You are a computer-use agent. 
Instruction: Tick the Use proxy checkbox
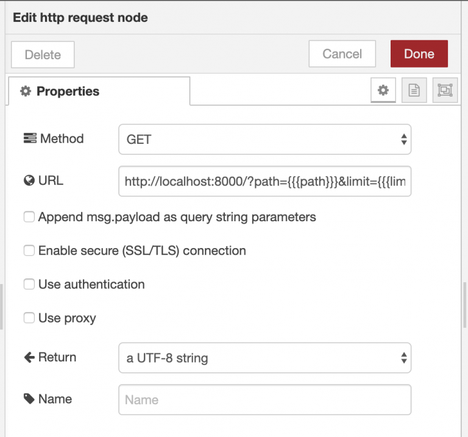[x=29, y=318]
